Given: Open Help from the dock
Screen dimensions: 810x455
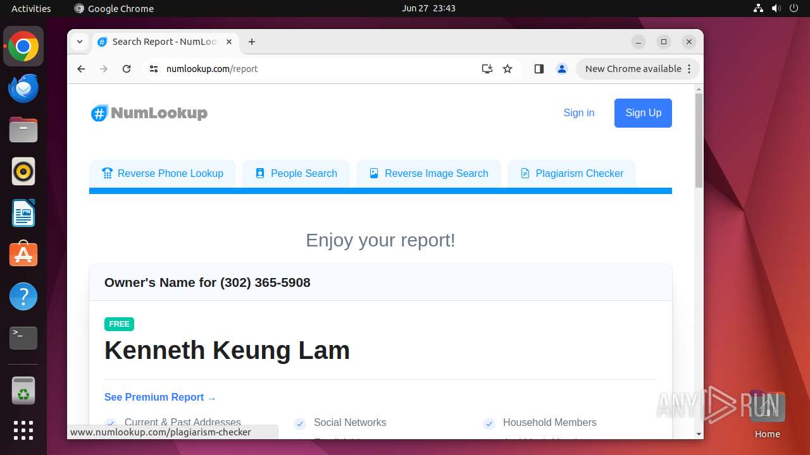Looking at the screenshot, I should pos(23,296).
